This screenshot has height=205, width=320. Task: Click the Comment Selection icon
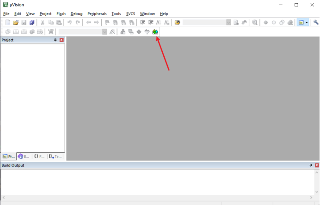159,23
